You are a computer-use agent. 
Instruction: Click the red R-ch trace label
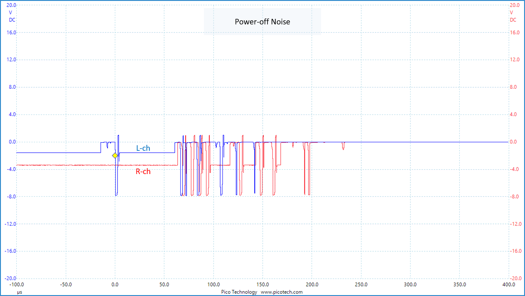(x=143, y=171)
